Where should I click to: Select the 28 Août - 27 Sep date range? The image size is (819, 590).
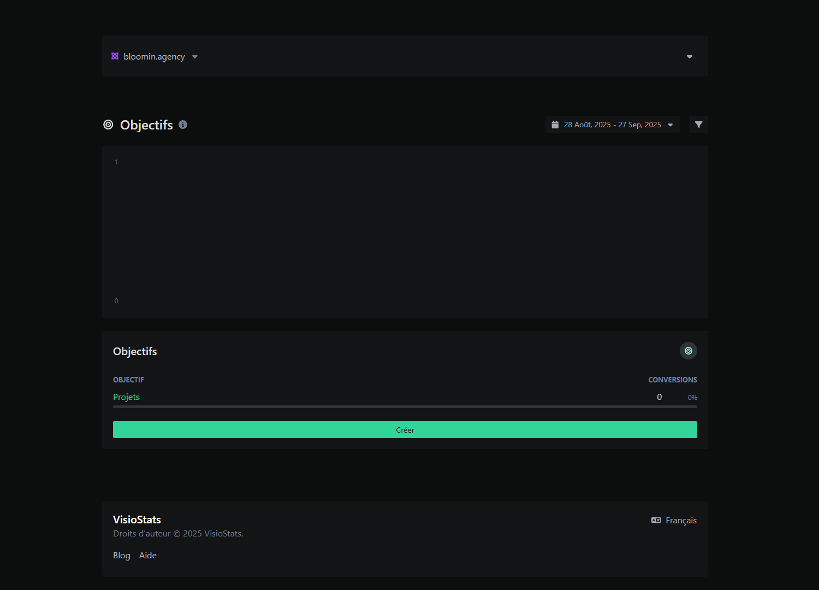click(x=612, y=125)
